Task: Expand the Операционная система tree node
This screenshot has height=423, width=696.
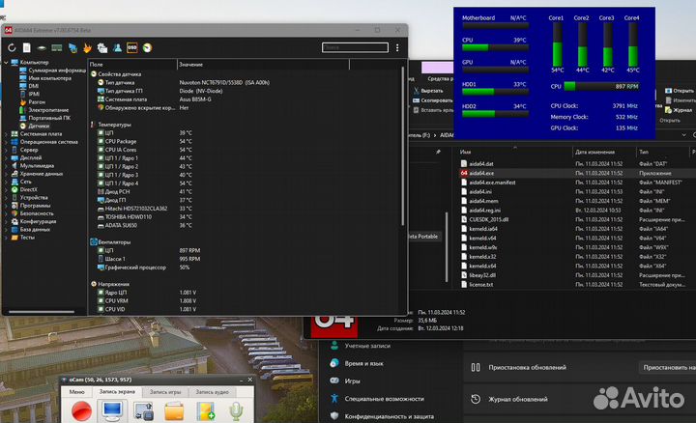Action: point(6,142)
